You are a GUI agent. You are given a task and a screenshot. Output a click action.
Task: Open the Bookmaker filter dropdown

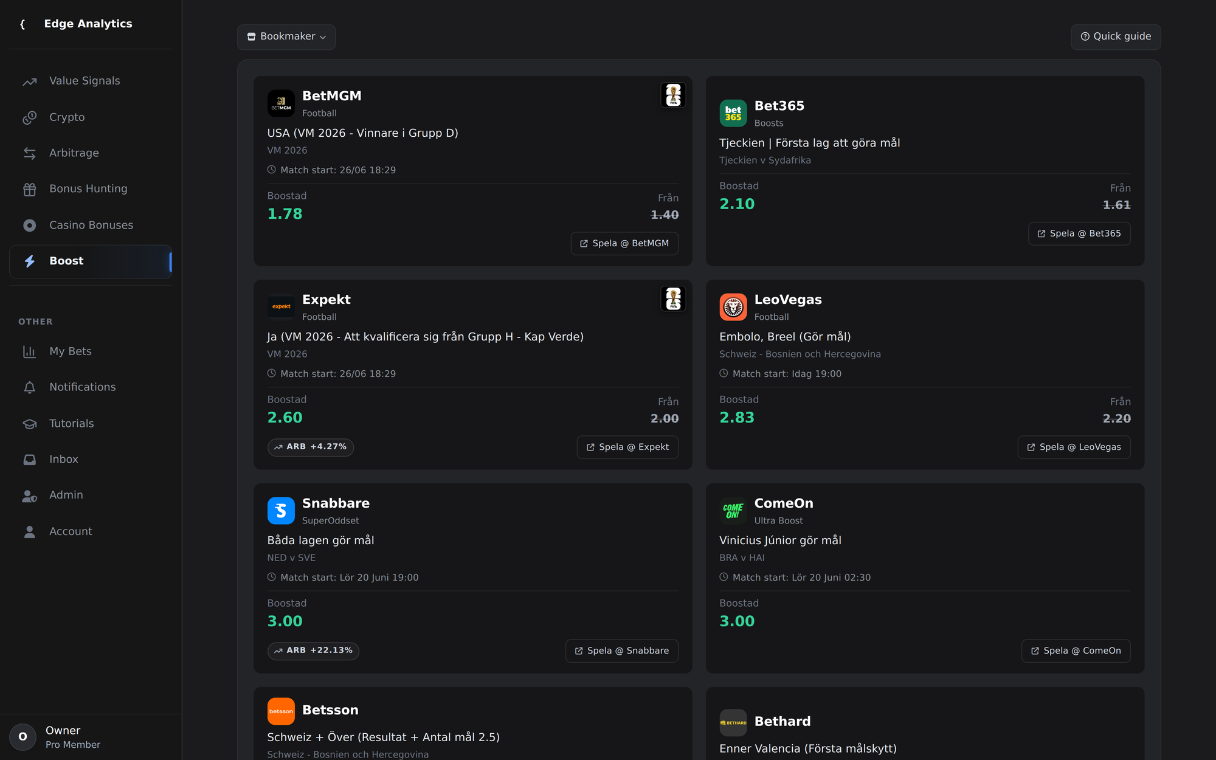286,37
